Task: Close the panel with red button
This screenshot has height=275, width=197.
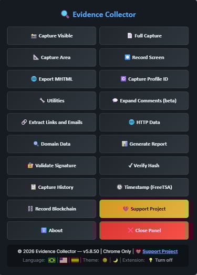Action: [x=144, y=230]
